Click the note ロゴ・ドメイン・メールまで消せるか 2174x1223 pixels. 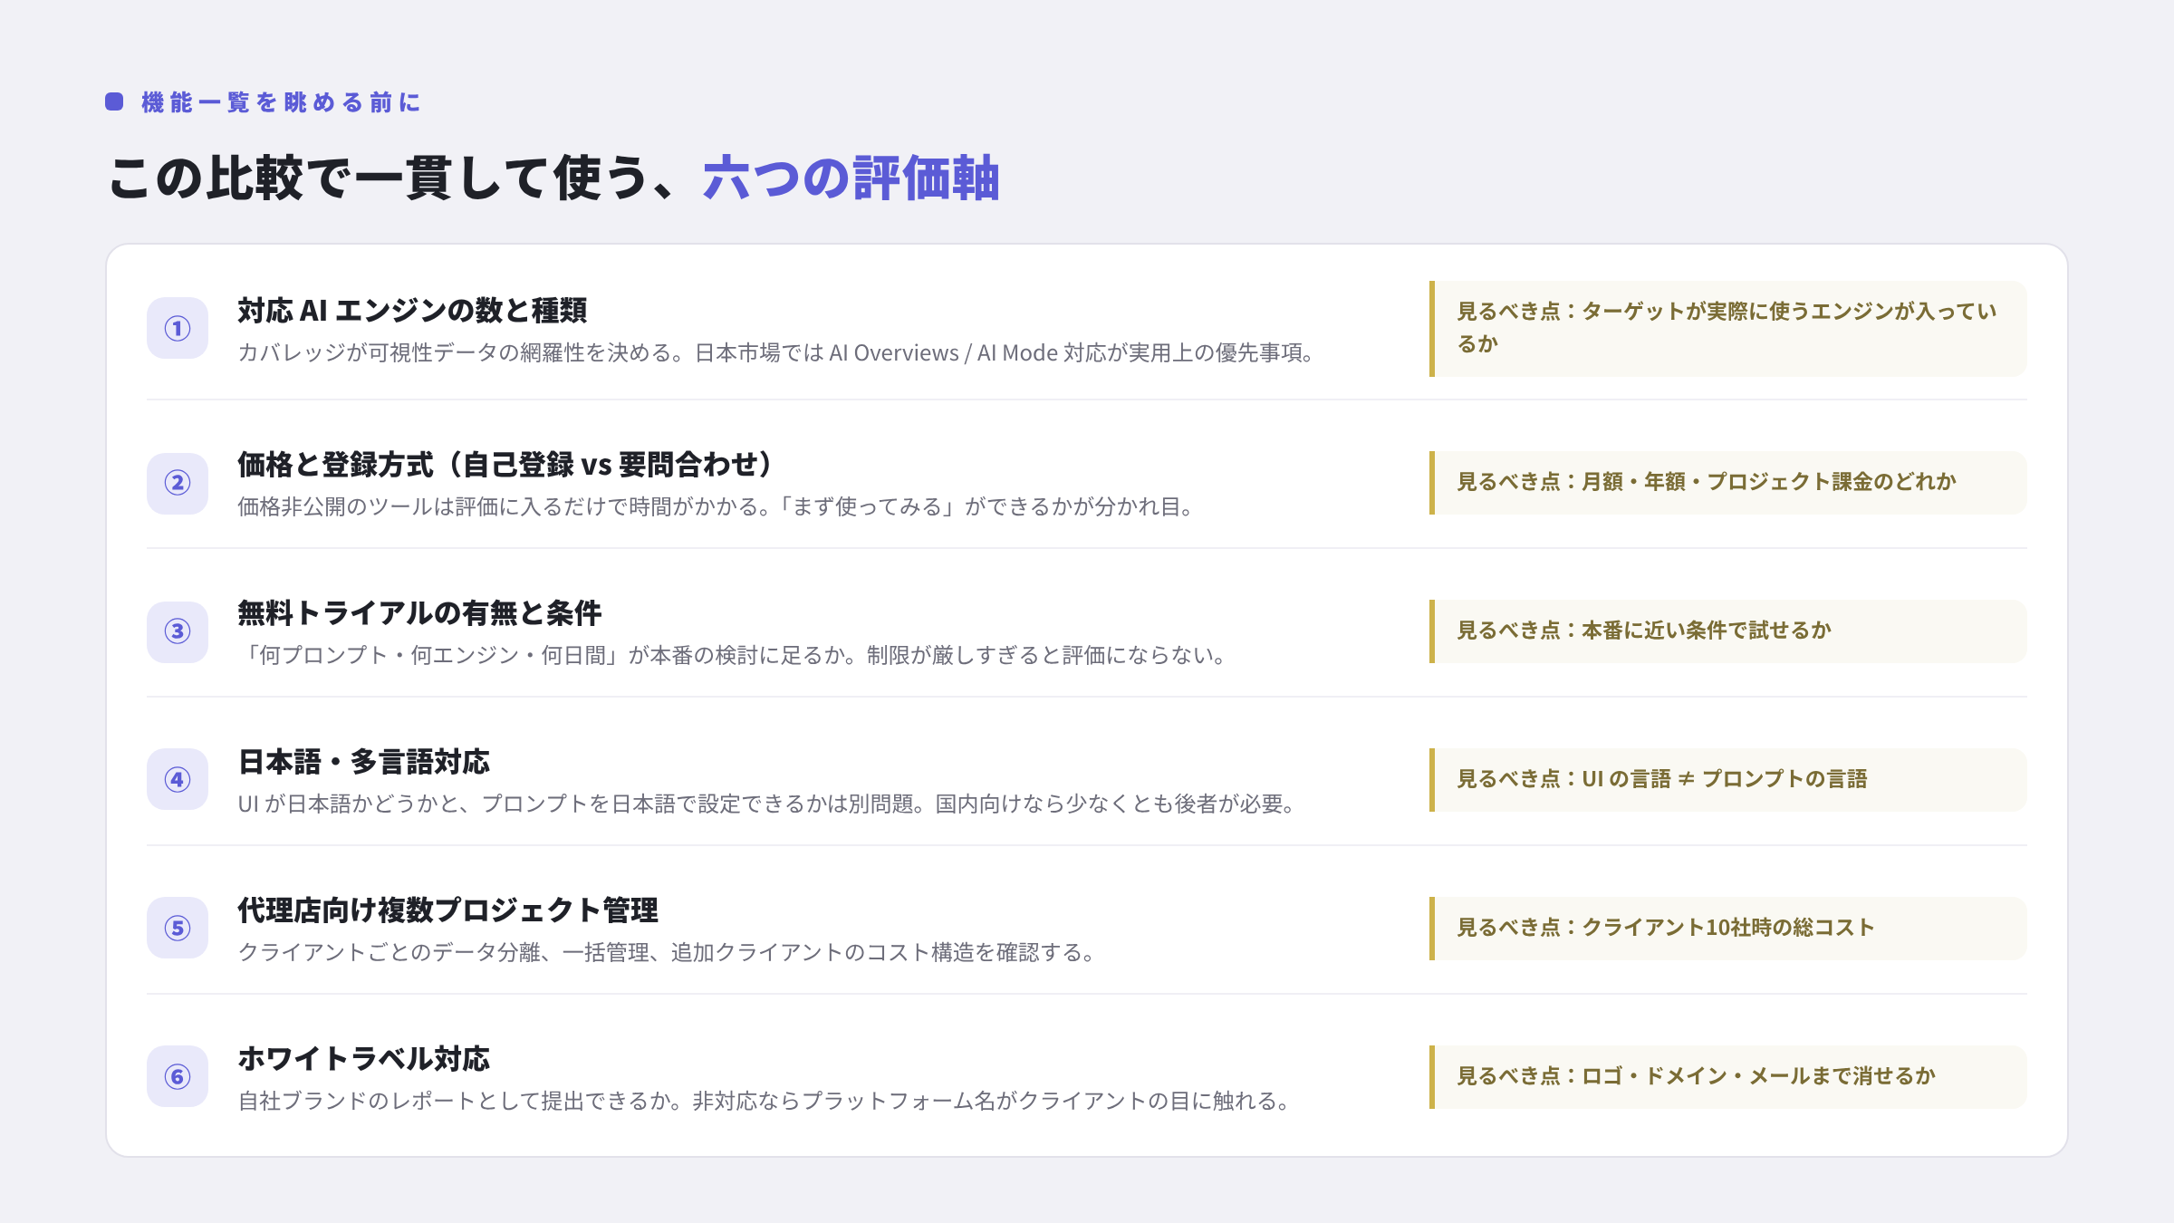[1728, 1076]
